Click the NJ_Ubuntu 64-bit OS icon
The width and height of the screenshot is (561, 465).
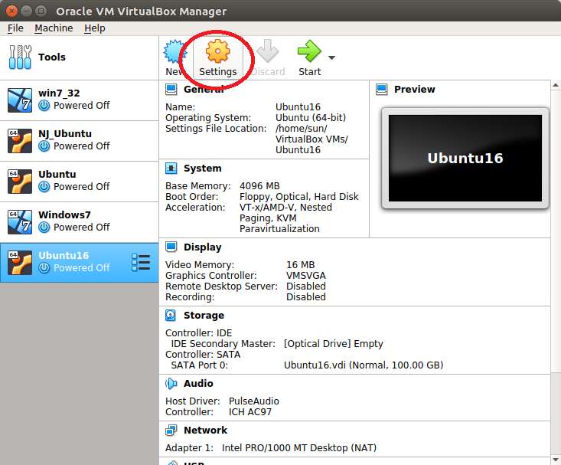tap(20, 141)
